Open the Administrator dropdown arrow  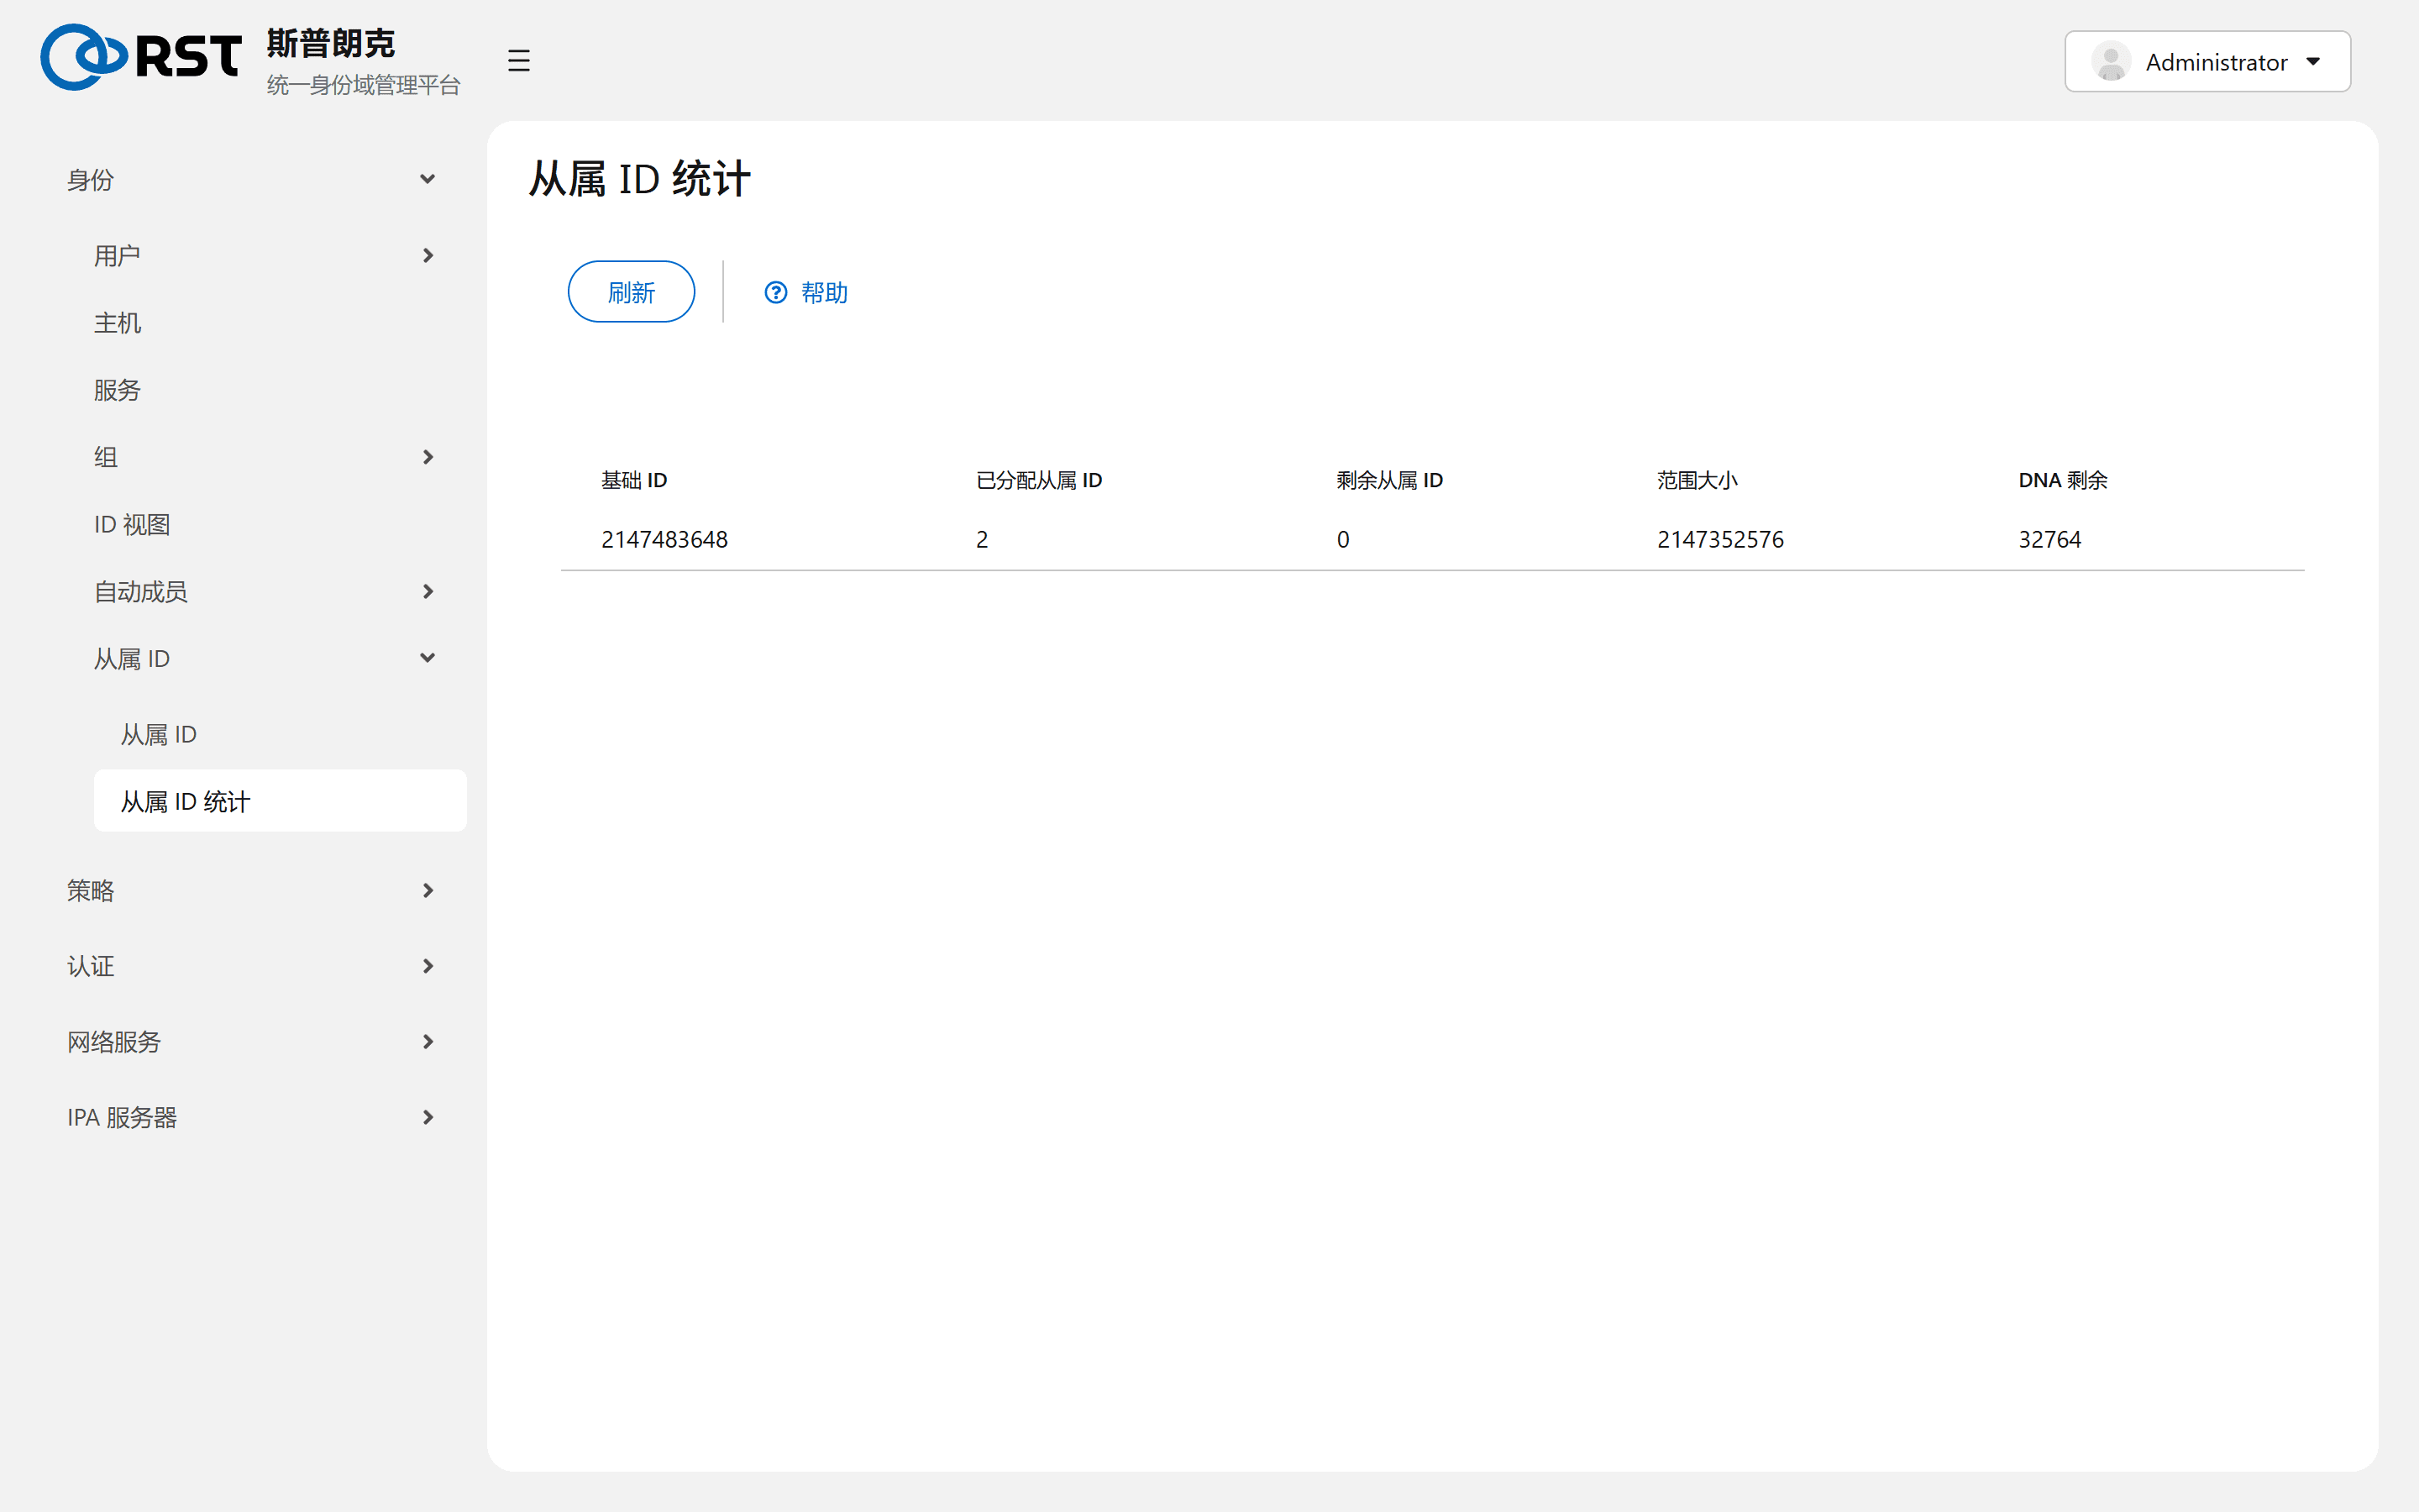[2313, 62]
